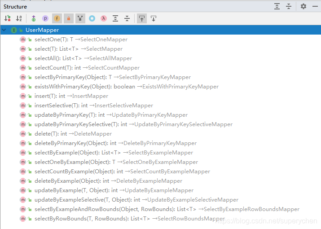Click the Collapse All icon in the Structure header
Image resolution: width=321 pixels, height=229 pixels.
(289, 6)
